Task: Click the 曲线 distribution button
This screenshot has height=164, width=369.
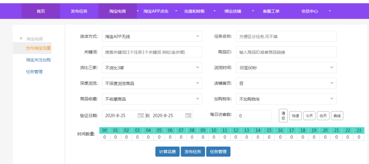Action: tap(337, 116)
